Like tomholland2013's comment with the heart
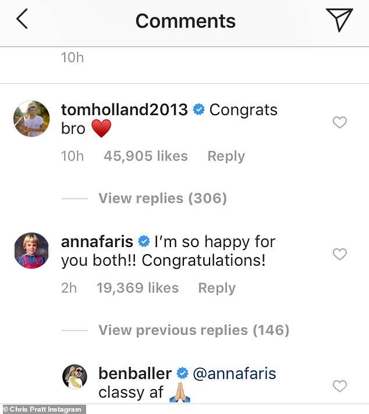 [339, 122]
